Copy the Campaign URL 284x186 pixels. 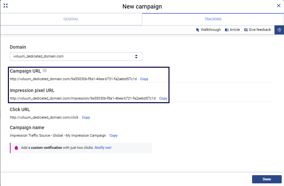144,79
